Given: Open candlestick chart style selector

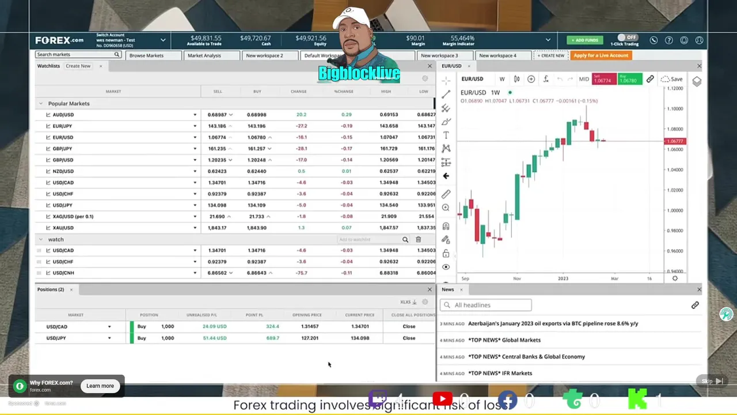Looking at the screenshot, I should click(x=516, y=79).
